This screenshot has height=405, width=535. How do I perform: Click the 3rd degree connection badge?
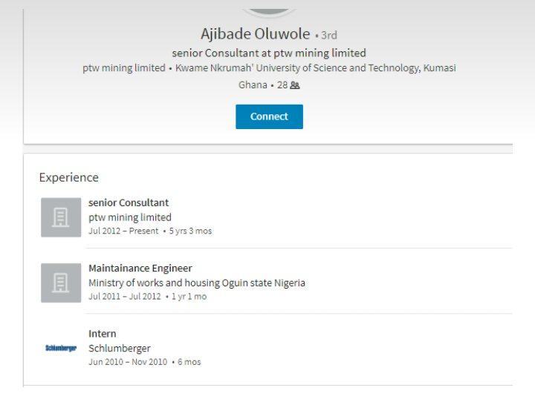(x=328, y=35)
